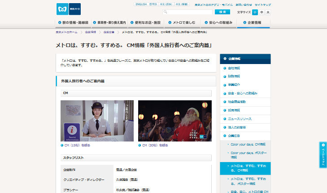Open CM（15秒）を観る link

click(77, 146)
